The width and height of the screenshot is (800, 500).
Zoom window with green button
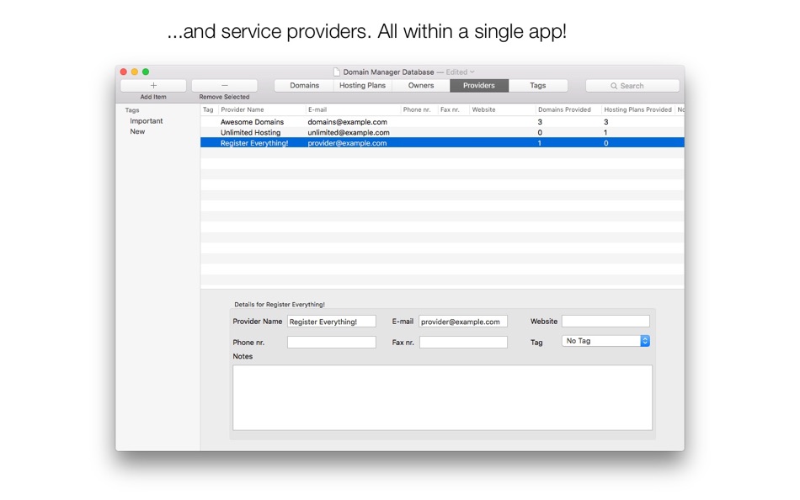(146, 72)
